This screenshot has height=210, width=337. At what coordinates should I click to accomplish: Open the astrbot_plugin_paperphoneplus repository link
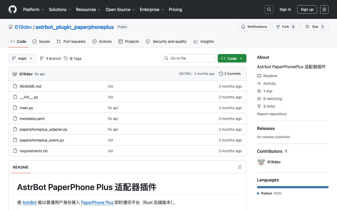75,27
